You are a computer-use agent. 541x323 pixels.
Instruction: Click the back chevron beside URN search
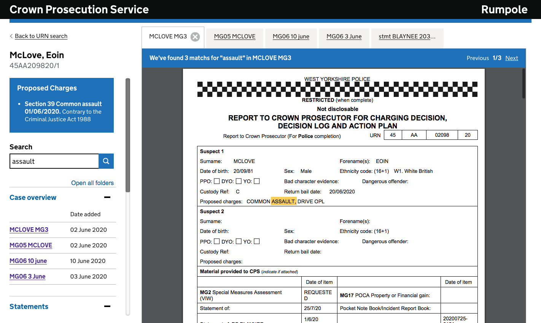pos(11,36)
